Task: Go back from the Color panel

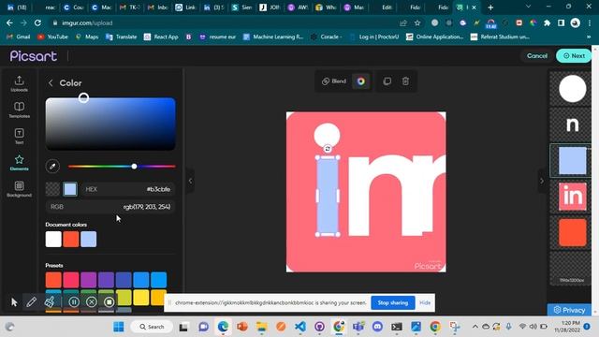Action: click(x=51, y=83)
